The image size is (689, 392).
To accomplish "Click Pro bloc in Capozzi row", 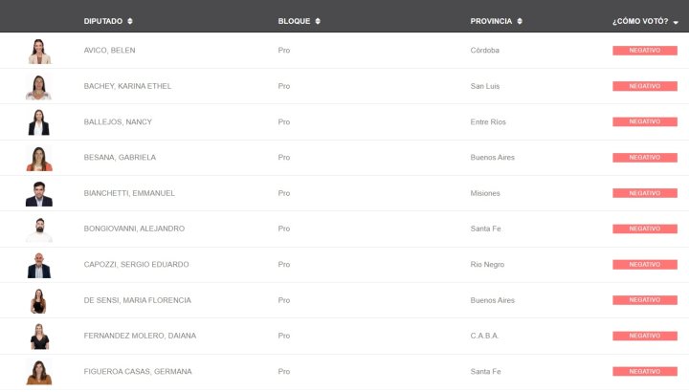I will 284,264.
